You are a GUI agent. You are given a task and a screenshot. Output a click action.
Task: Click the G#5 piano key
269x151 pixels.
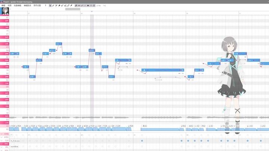click(x=4, y=21)
